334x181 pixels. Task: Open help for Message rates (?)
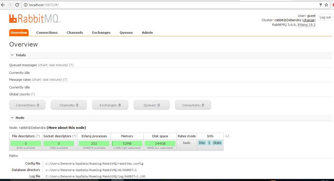[x=65, y=80]
